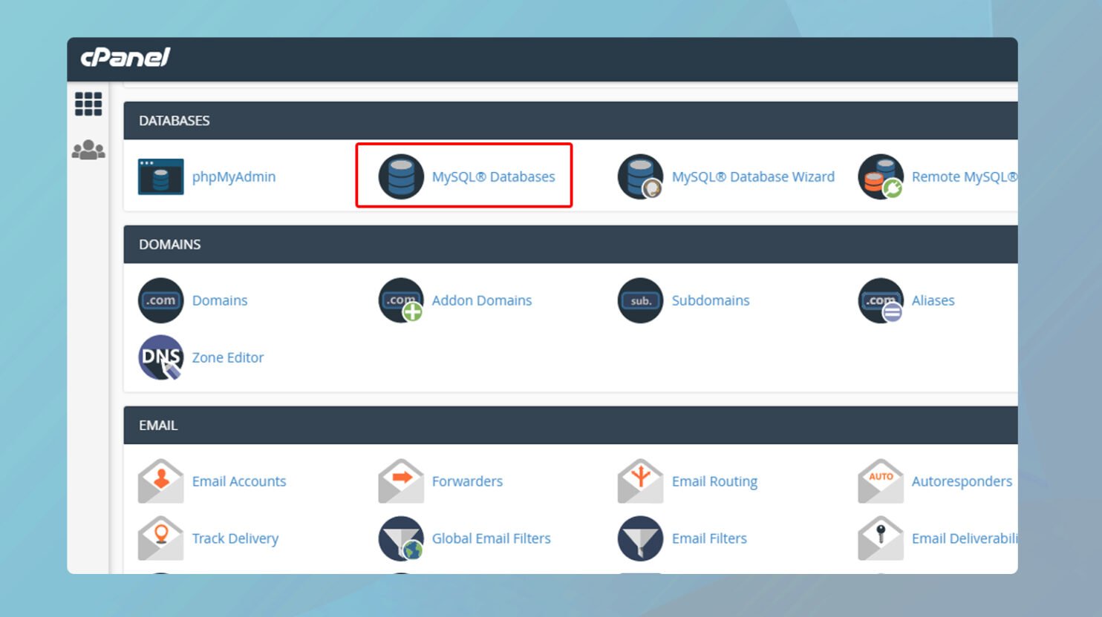This screenshot has height=617, width=1102.
Task: Select the Email Accounts icon
Action: [x=160, y=481]
